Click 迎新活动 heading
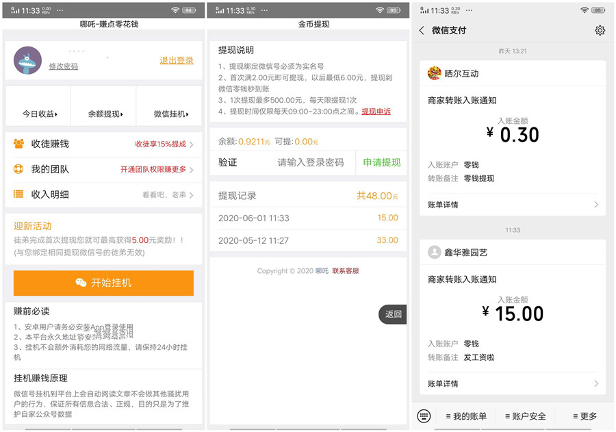Image resolution: width=616 pixels, height=432 pixels. coord(33,226)
